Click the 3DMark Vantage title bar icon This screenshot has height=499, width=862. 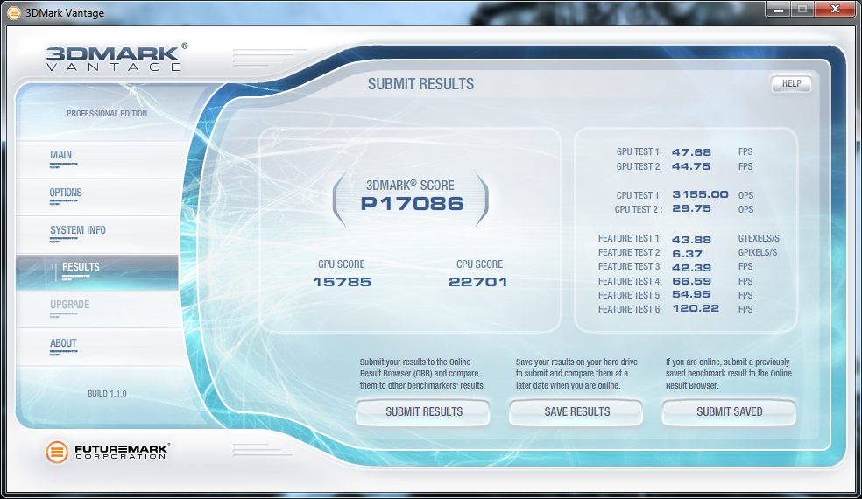[x=14, y=12]
